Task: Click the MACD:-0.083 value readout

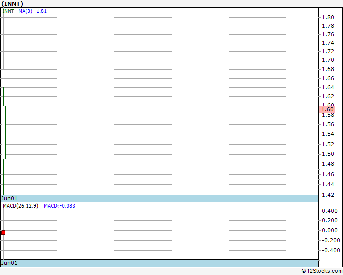Action: pyautogui.click(x=60, y=206)
